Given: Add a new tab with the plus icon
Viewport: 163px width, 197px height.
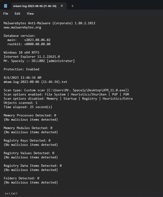Looking at the screenshot, I should (x=72, y=6).
